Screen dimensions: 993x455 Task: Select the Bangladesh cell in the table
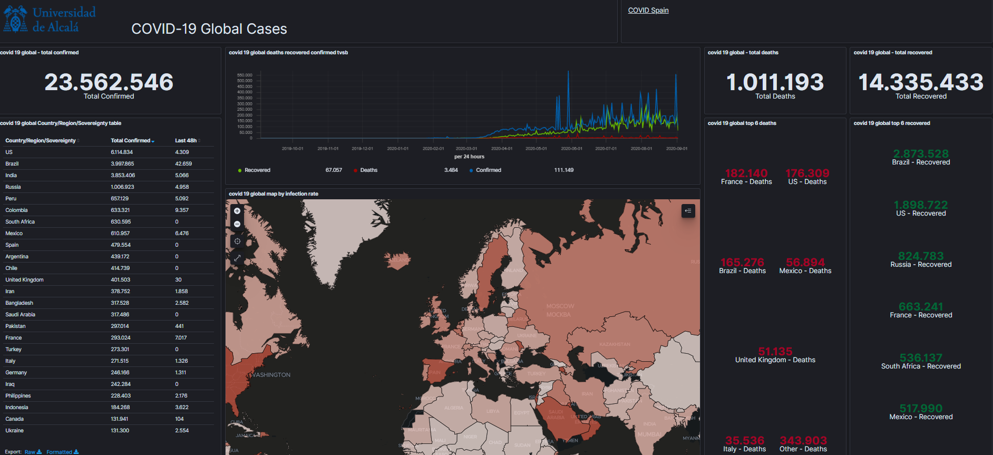(19, 303)
